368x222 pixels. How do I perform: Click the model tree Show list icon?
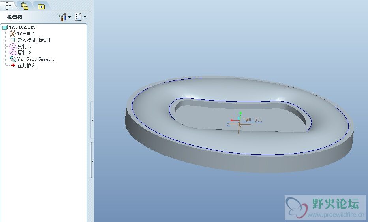coord(78,17)
